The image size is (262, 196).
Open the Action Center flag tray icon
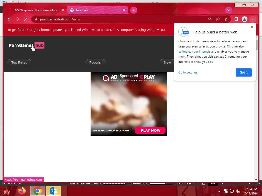pyautogui.click(x=226, y=191)
